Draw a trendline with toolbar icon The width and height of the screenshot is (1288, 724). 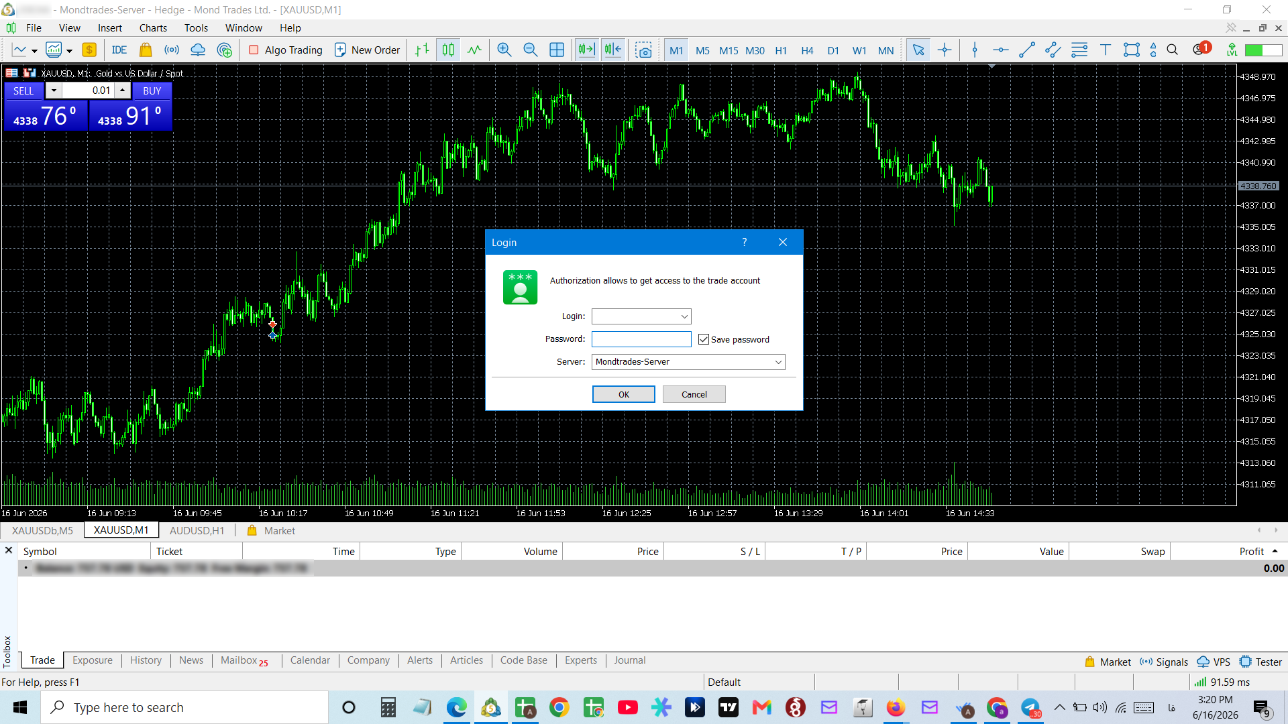1026,50
